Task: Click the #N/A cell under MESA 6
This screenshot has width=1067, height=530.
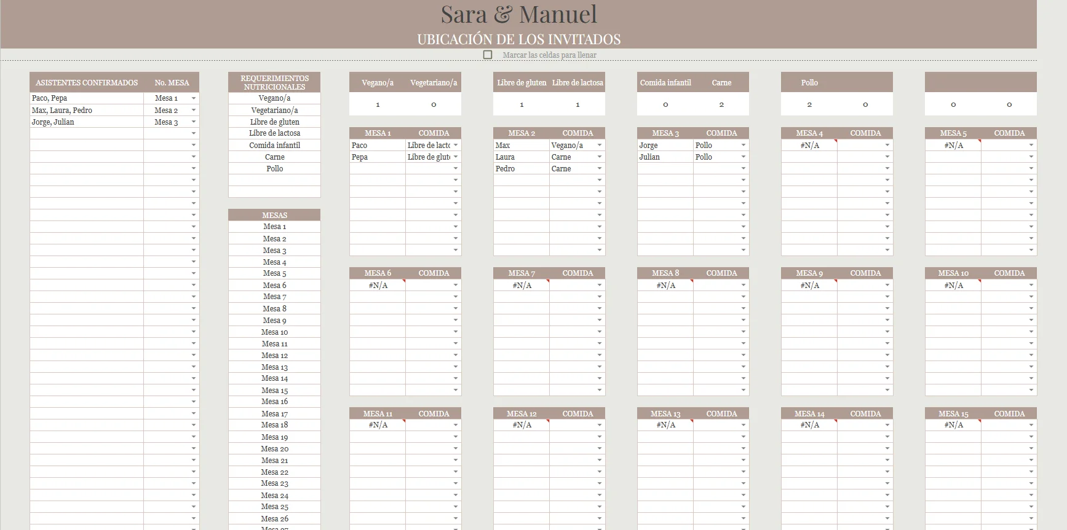Action: pyautogui.click(x=378, y=286)
